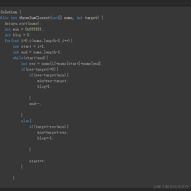191x191 pixels.
Task: Click the method name threeSumClosest
Action: click(35, 18)
